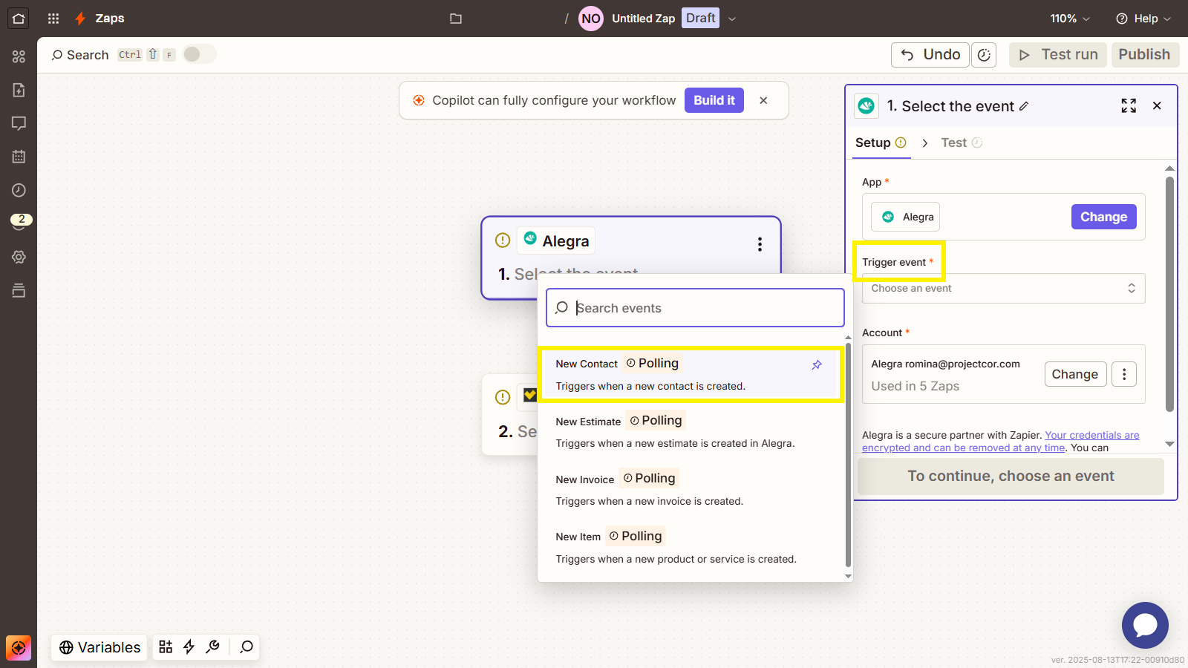Pin the New Contact event

point(817,364)
